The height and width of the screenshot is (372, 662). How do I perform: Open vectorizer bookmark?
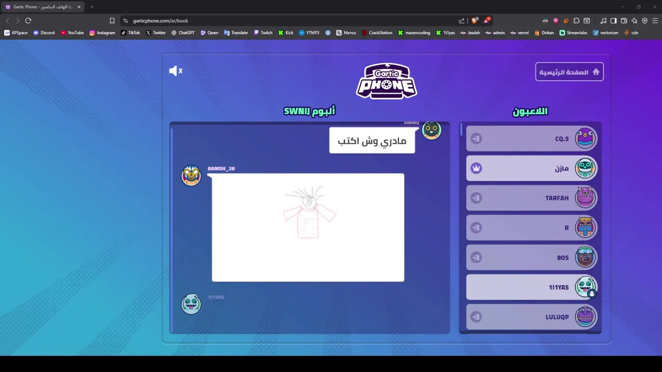(x=605, y=33)
